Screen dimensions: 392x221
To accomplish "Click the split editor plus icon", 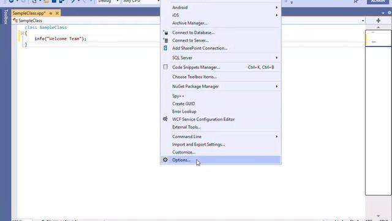I will (379, 20).
